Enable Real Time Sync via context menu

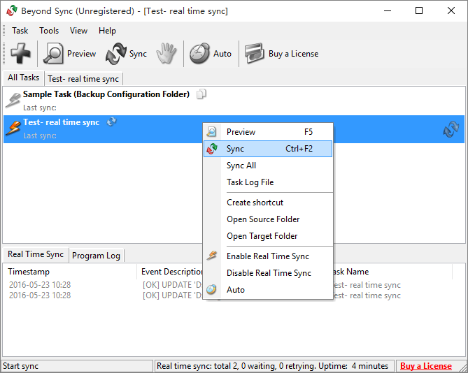tap(267, 256)
